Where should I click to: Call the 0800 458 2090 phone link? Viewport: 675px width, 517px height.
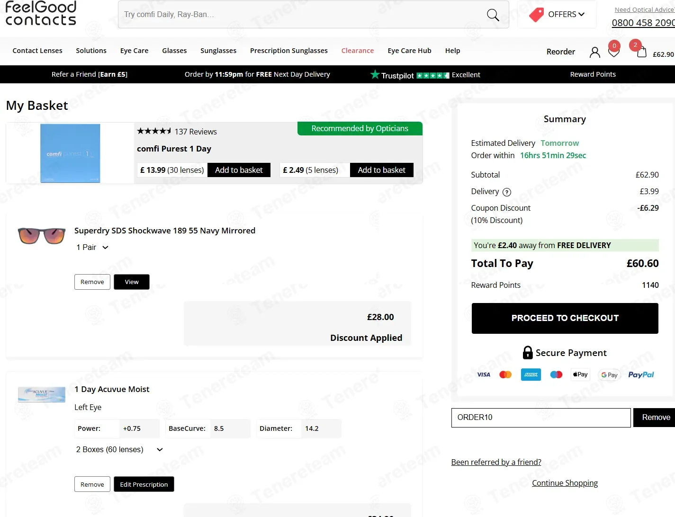[643, 23]
